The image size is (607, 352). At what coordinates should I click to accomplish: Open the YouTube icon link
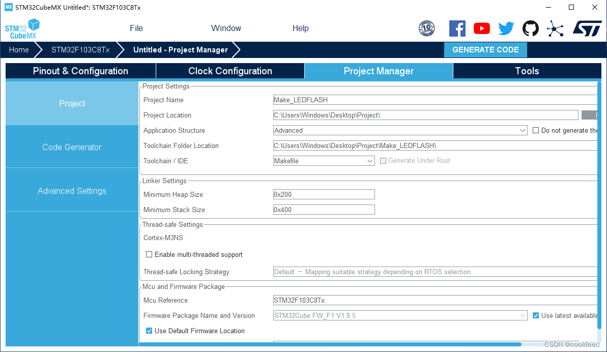pyautogui.click(x=481, y=28)
